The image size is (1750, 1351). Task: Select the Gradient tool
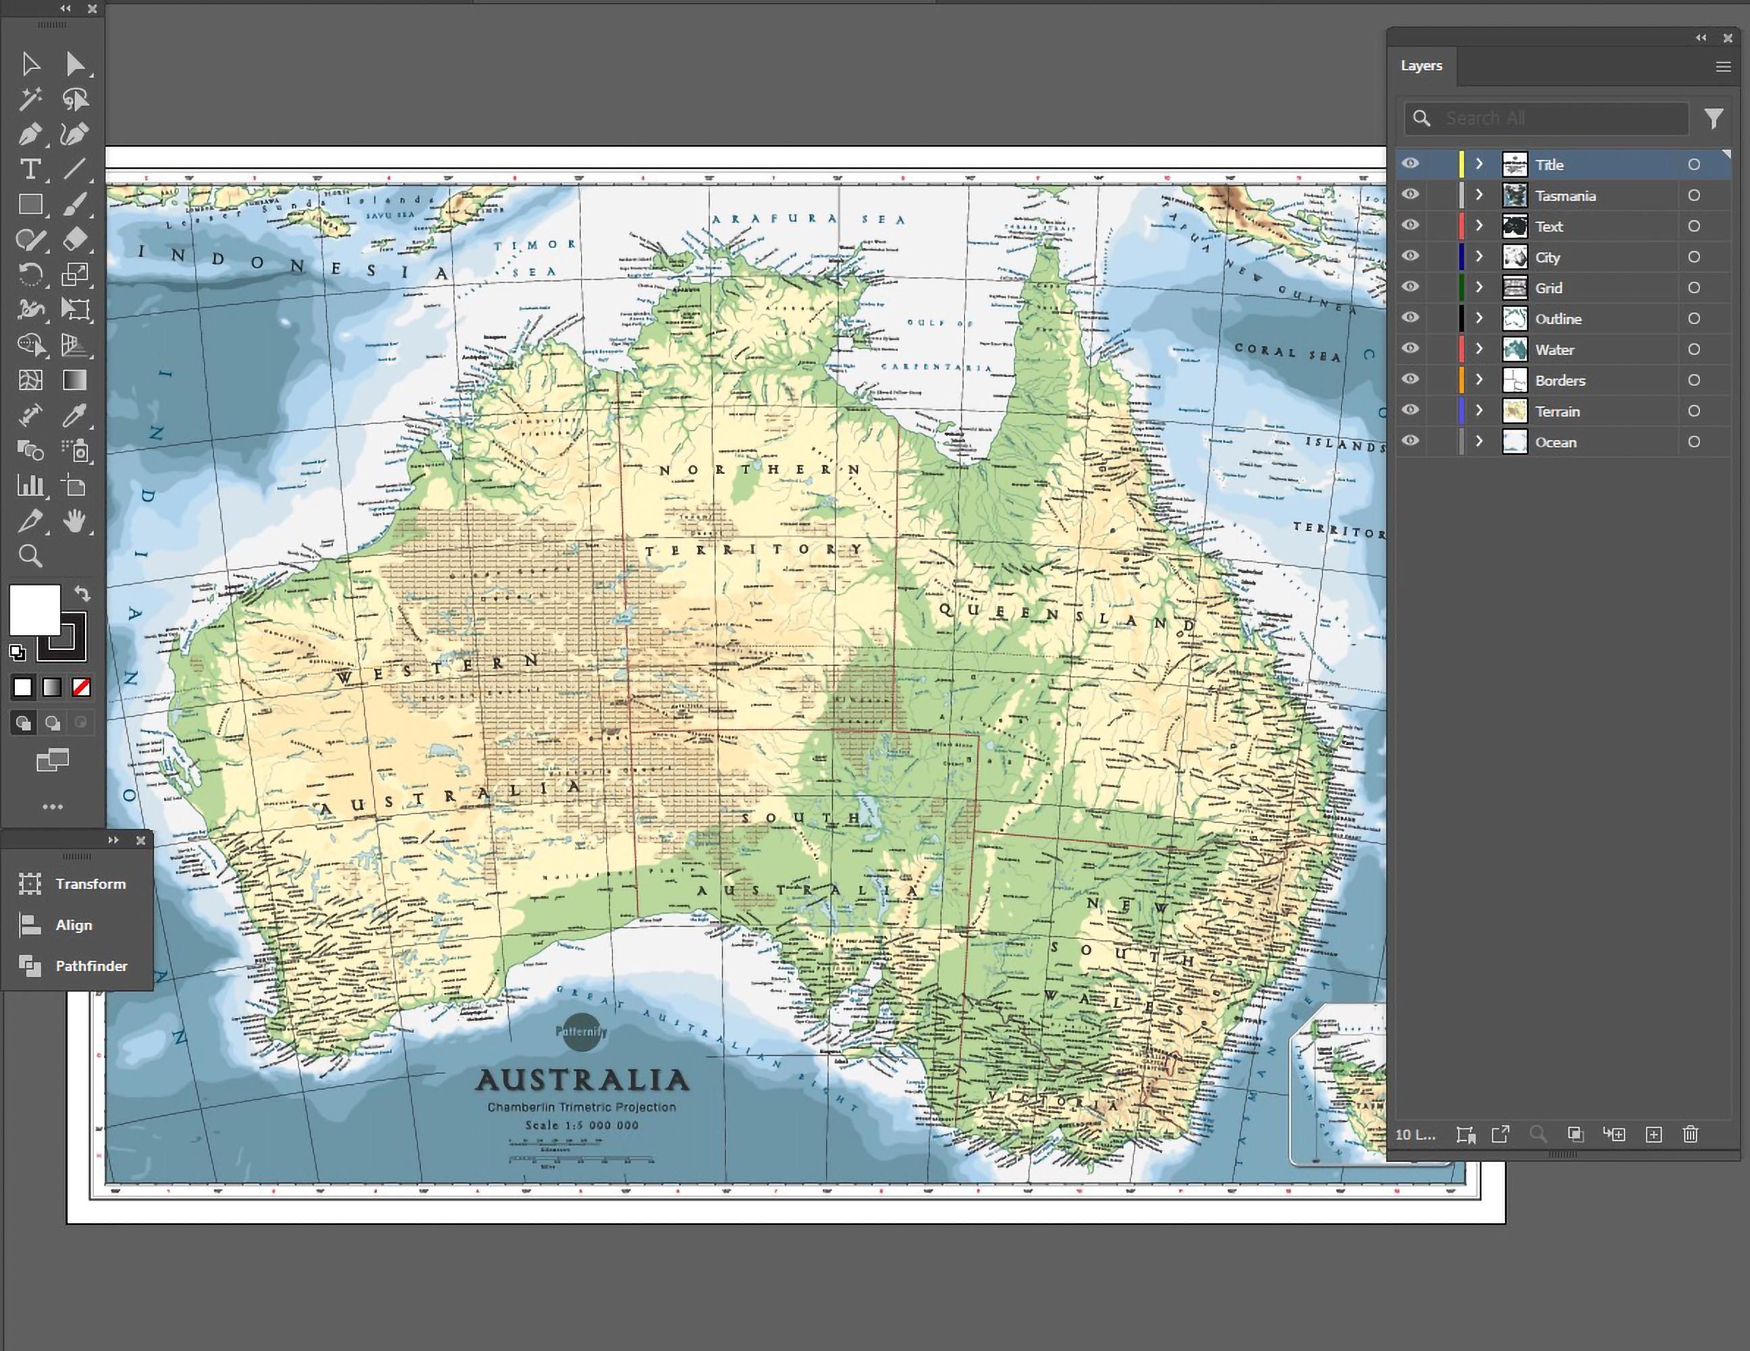pos(76,380)
